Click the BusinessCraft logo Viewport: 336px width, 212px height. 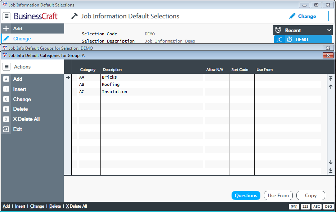coord(36,16)
